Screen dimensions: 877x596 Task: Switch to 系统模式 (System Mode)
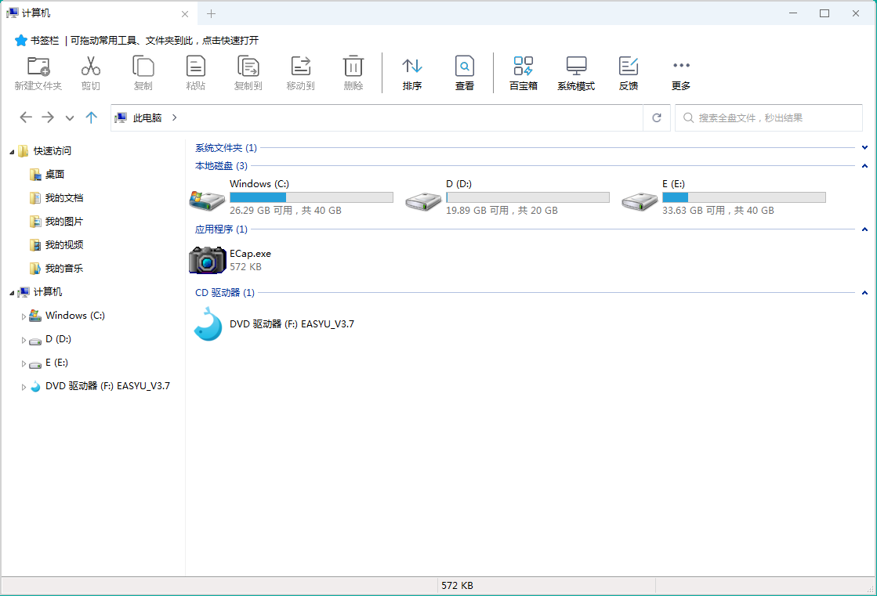click(x=576, y=67)
